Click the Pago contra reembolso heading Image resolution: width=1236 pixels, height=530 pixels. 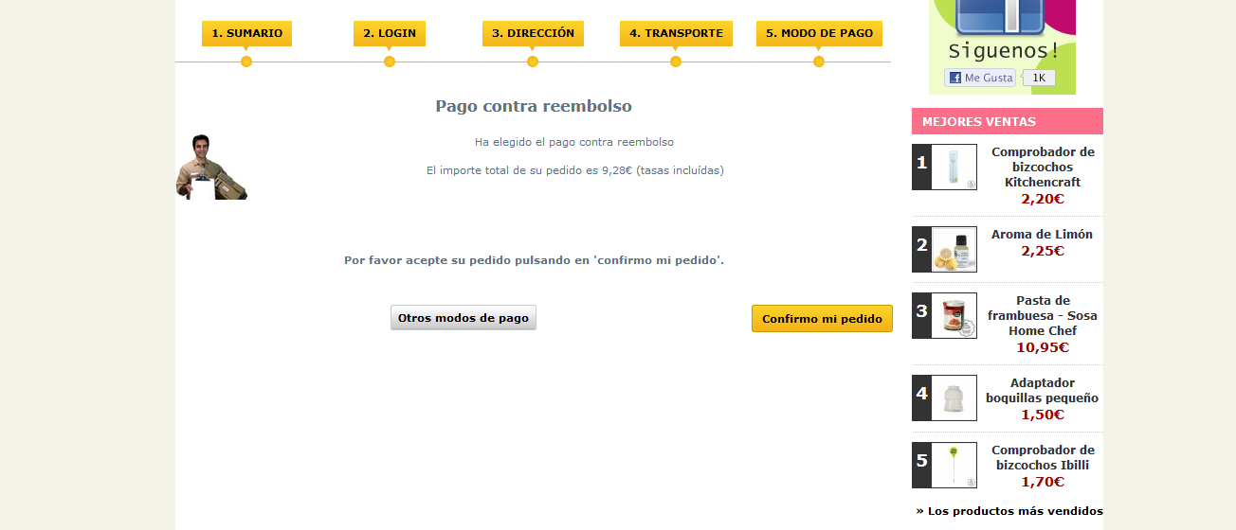point(534,106)
